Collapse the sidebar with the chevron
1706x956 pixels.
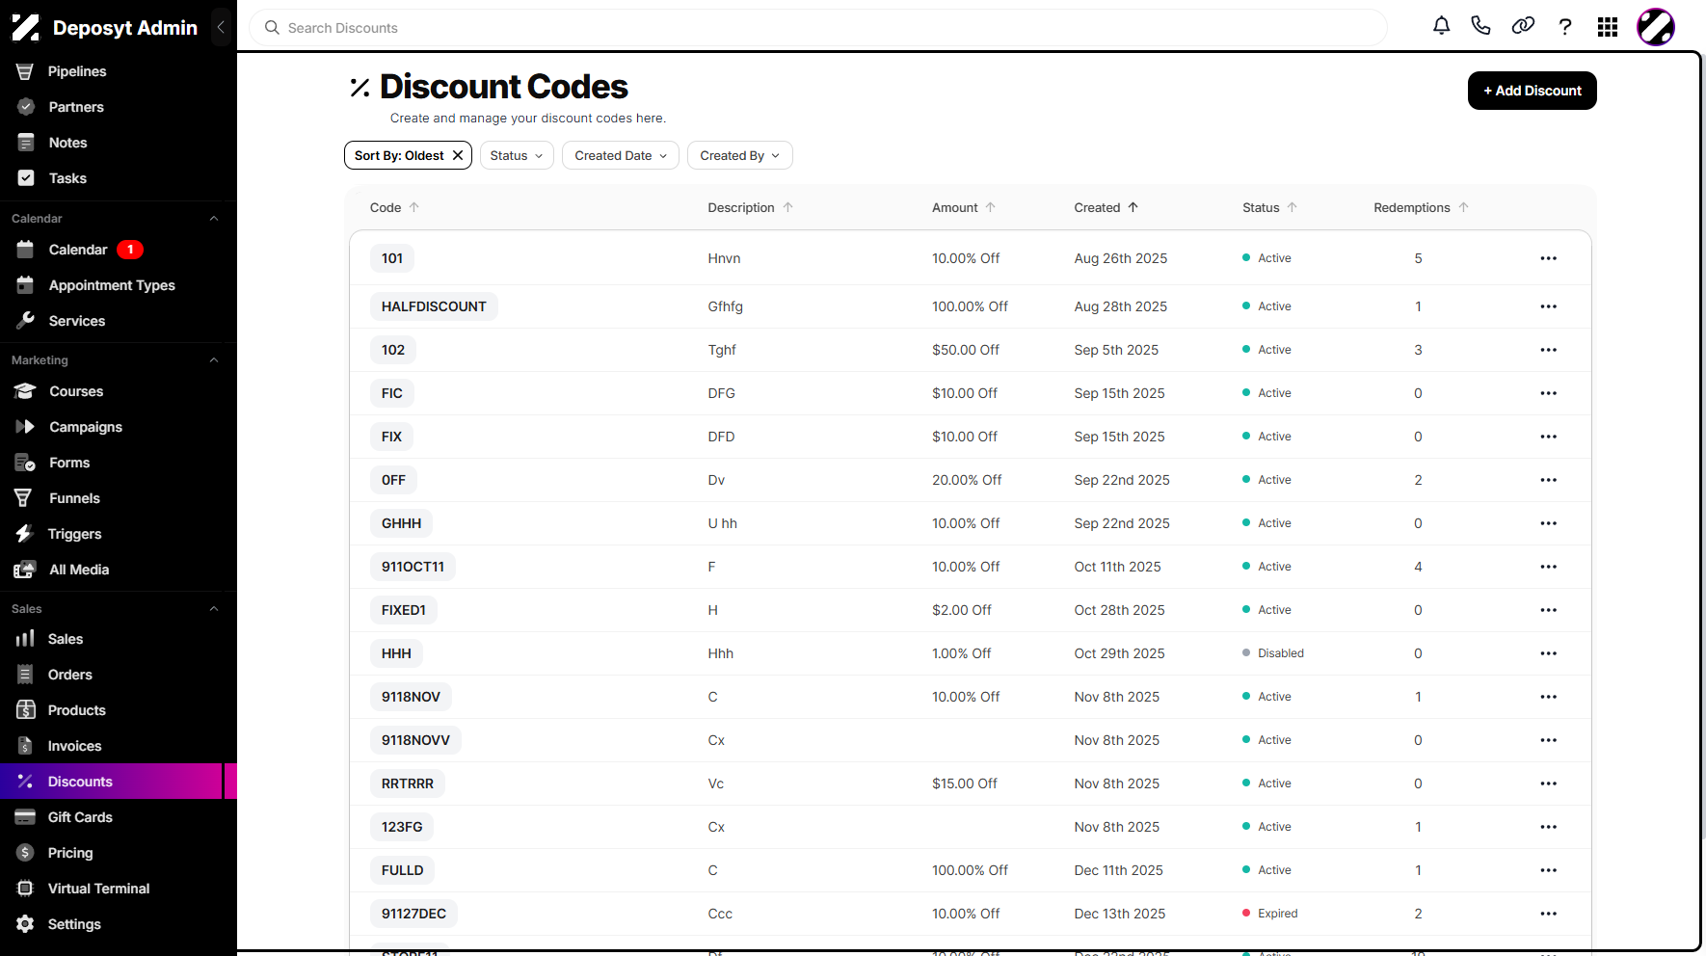coord(221,28)
